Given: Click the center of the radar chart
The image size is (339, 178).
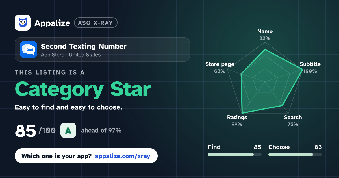Looking at the screenshot, I should point(265,82).
